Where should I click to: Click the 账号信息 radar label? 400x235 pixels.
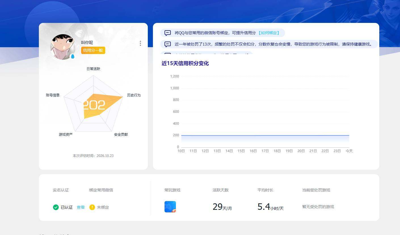point(53,95)
